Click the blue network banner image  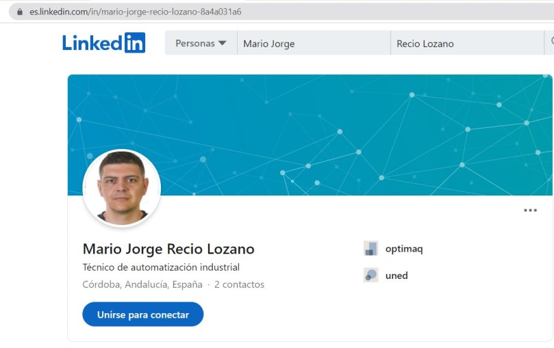pyautogui.click(x=342, y=130)
